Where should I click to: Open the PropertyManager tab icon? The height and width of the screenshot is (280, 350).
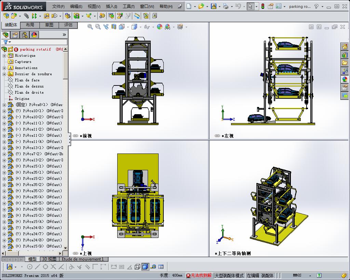click(15, 35)
